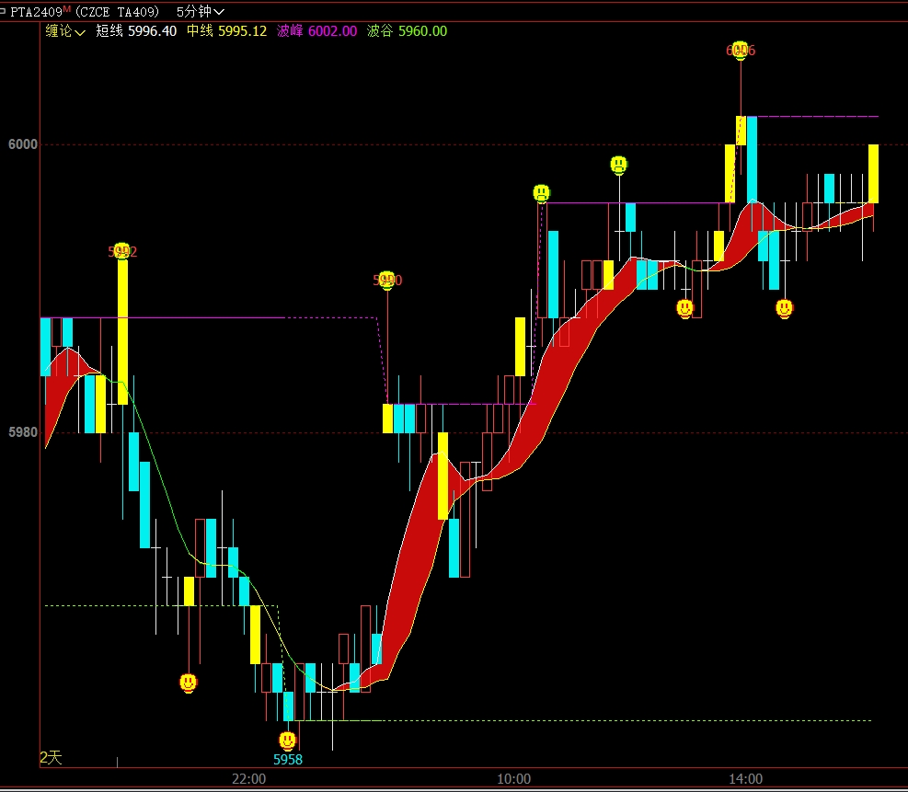Click the 14:00 time axis label

[x=745, y=779]
